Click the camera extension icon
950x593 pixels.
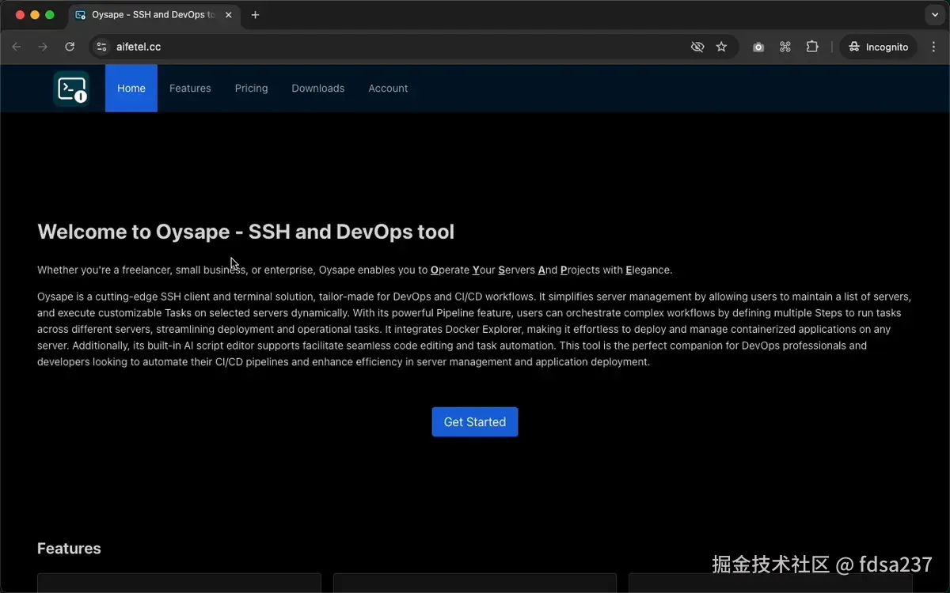758,47
